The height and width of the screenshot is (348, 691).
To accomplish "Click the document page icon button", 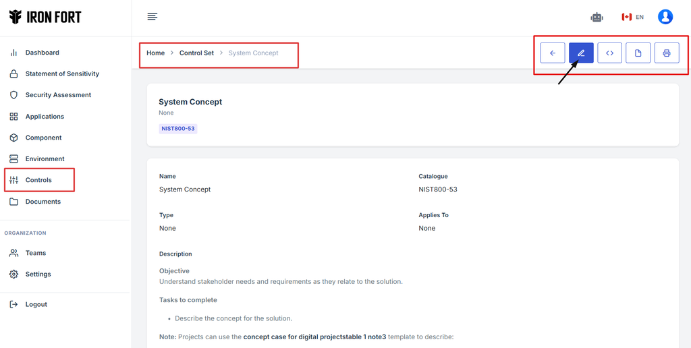I will click(638, 53).
